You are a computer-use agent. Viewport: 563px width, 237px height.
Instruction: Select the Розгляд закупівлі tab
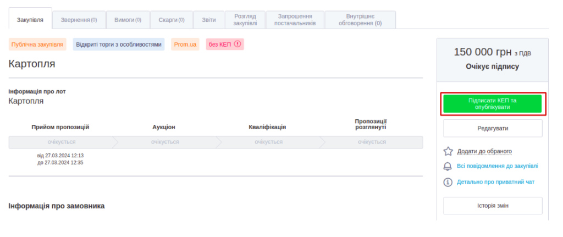coord(245,20)
